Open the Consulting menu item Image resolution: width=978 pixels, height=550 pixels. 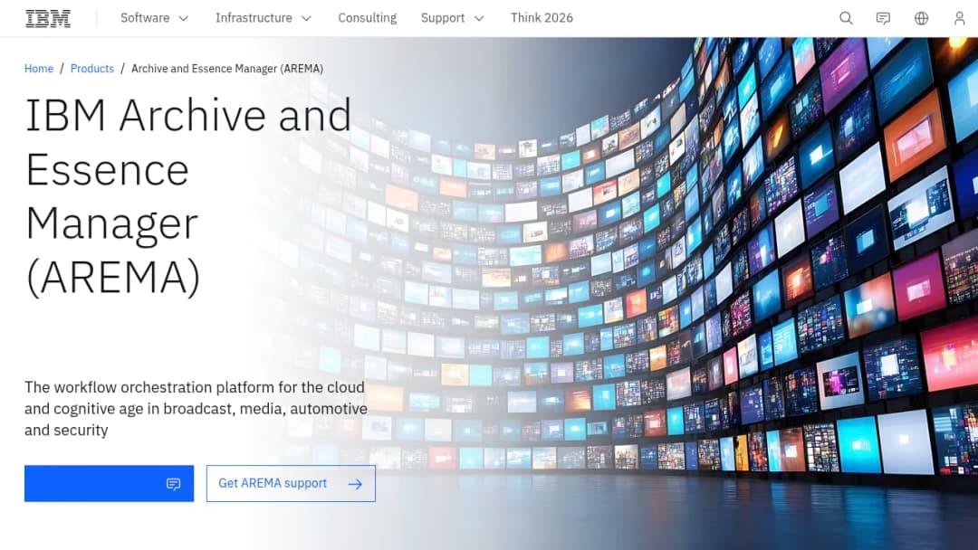(368, 18)
